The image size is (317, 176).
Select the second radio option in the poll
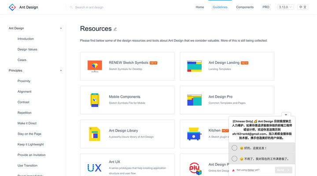coord(235,158)
